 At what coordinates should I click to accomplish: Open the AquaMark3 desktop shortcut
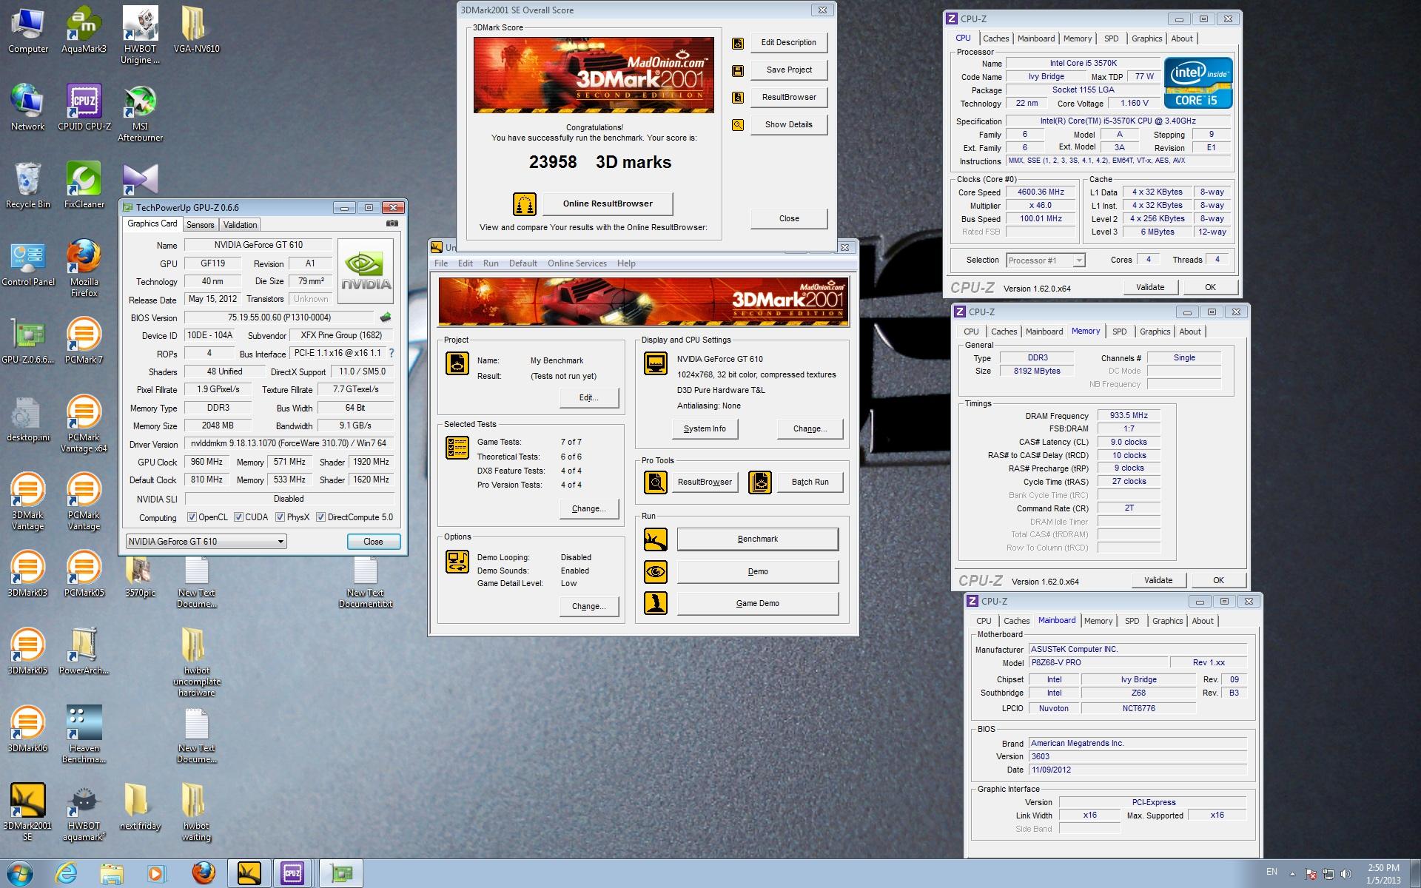tap(84, 30)
